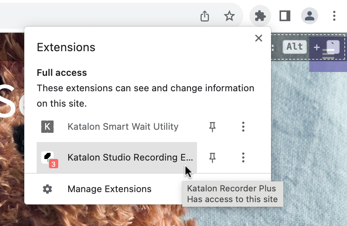Open the user profile avatar

(309, 16)
